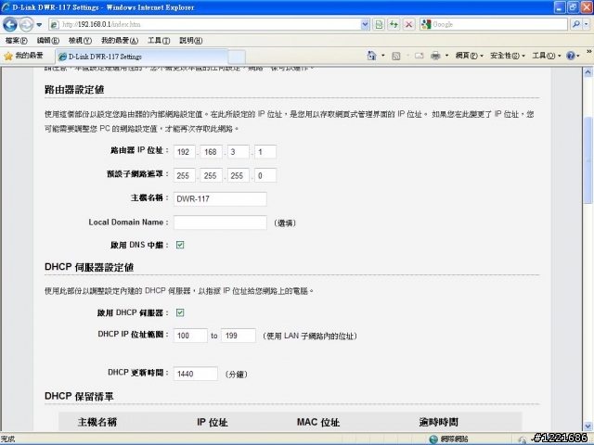Expand command bar overflow chevron
The height and width of the screenshot is (445, 594).
[589, 52]
